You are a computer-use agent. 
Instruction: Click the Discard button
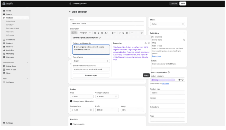(x=174, y=4)
